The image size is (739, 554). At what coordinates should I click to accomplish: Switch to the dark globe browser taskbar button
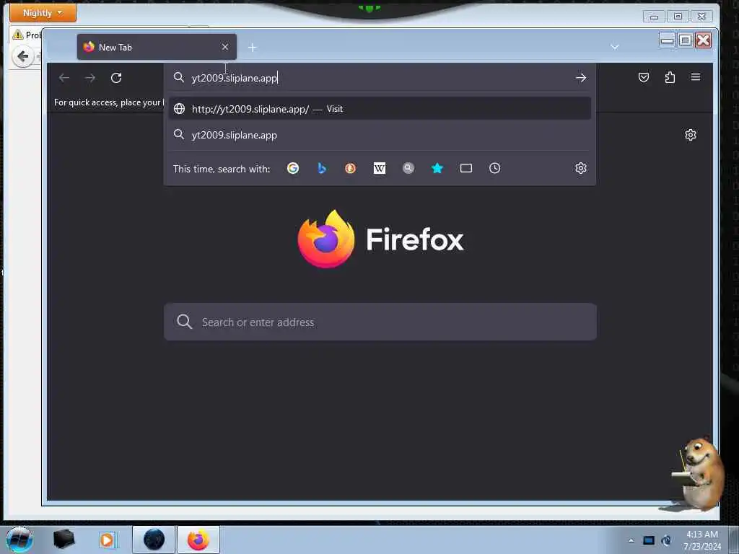pos(154,540)
